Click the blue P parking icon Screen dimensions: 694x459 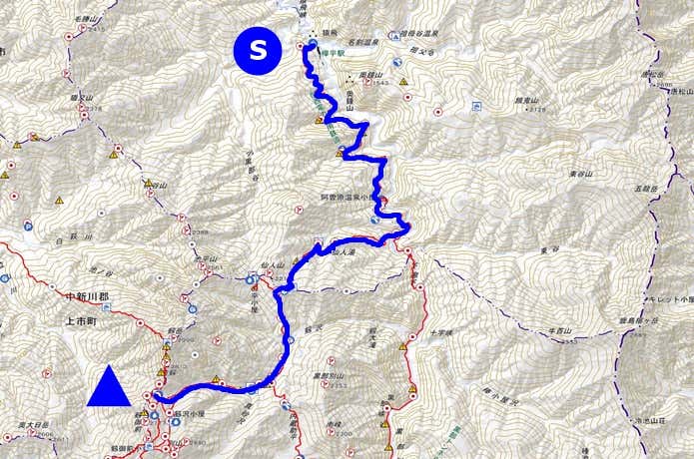[28, 227]
